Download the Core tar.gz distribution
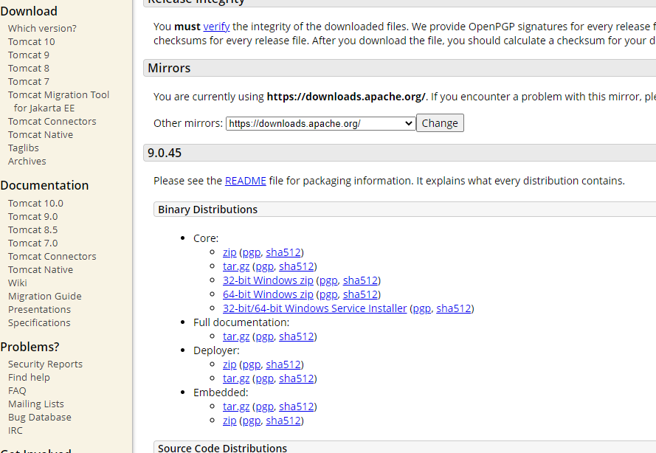 point(236,266)
